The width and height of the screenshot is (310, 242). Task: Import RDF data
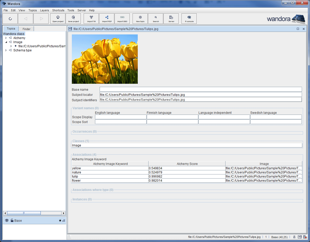point(107,18)
